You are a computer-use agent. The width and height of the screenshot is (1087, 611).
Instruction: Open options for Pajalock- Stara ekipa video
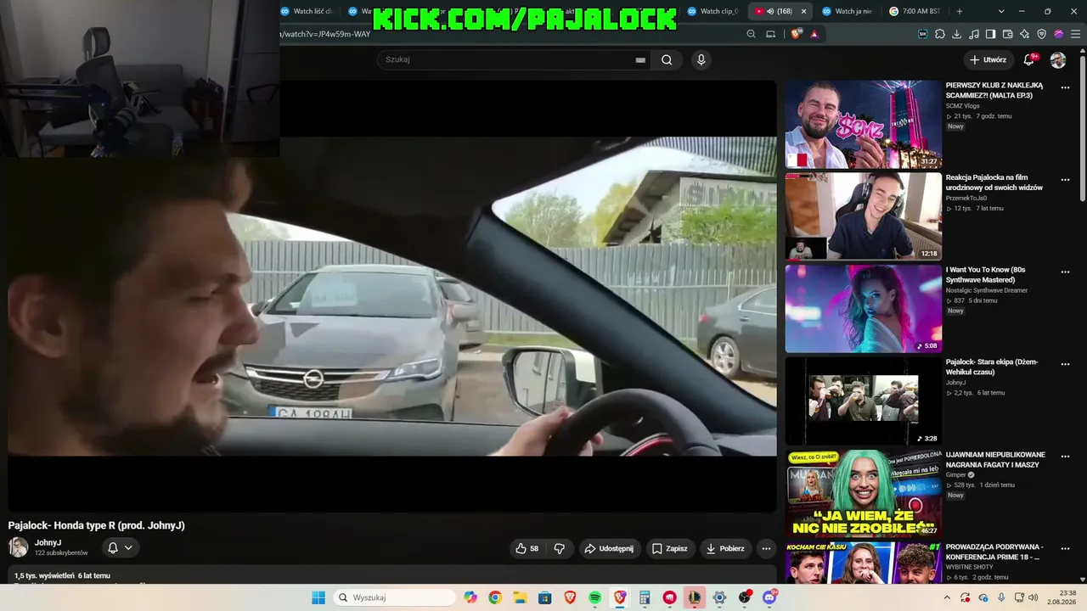[x=1065, y=364]
